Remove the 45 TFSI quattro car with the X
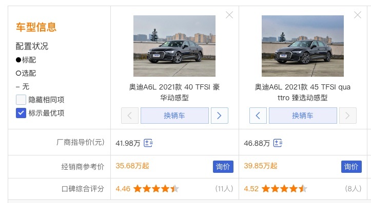This screenshot has width=371, height=203. [358, 15]
